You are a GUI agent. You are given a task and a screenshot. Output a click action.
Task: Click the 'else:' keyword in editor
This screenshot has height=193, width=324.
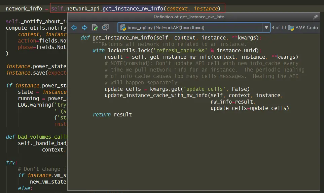pyautogui.click(x=25, y=188)
